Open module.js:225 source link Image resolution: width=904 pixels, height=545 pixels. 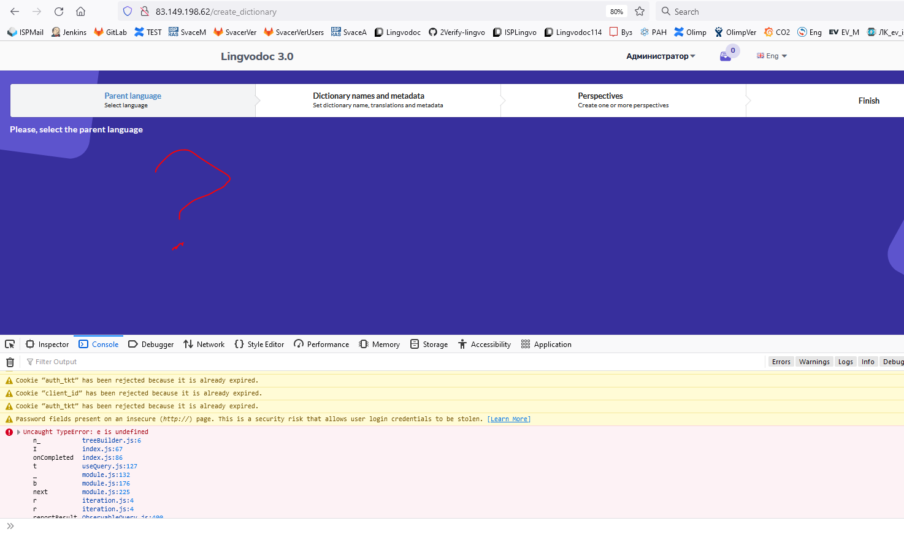[106, 492]
